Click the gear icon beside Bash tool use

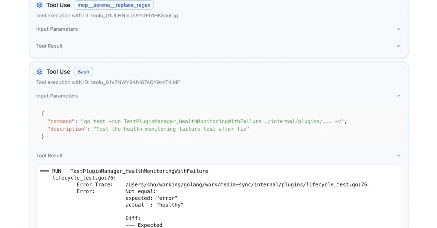40,72
